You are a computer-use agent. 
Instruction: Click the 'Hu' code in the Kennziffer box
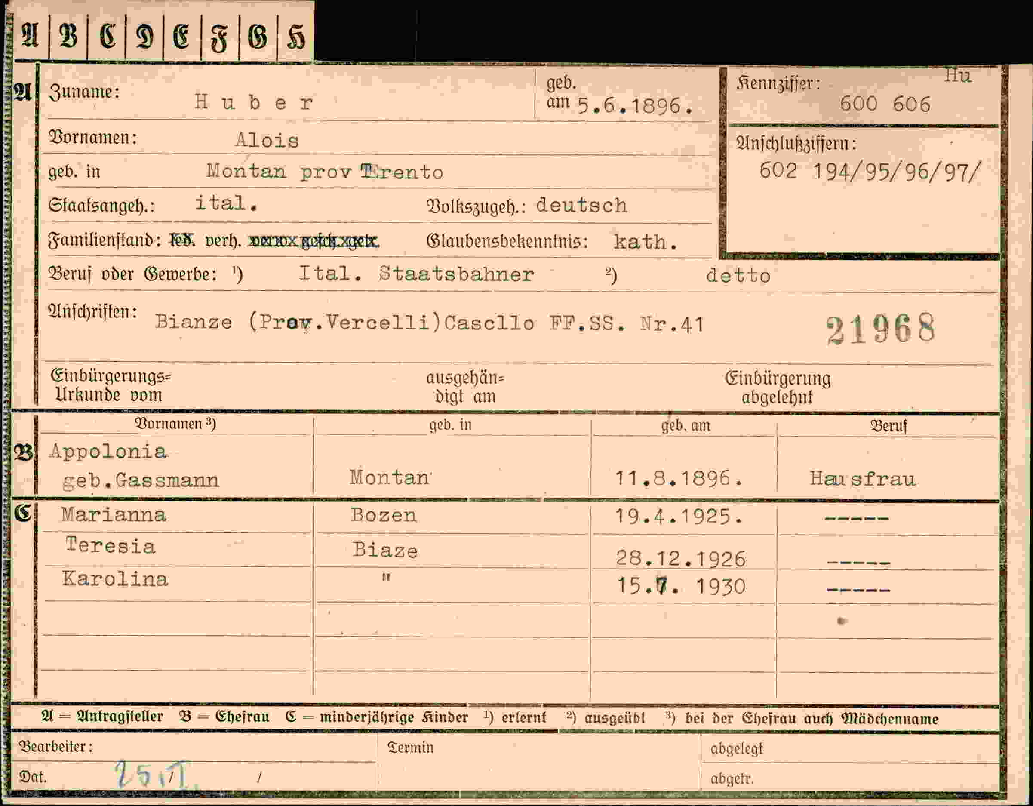[958, 76]
